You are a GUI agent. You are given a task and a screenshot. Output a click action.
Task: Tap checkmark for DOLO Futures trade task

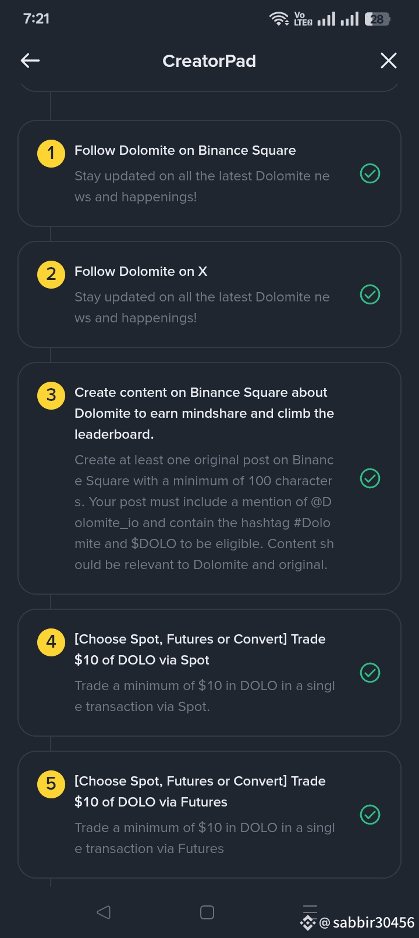[x=370, y=815]
